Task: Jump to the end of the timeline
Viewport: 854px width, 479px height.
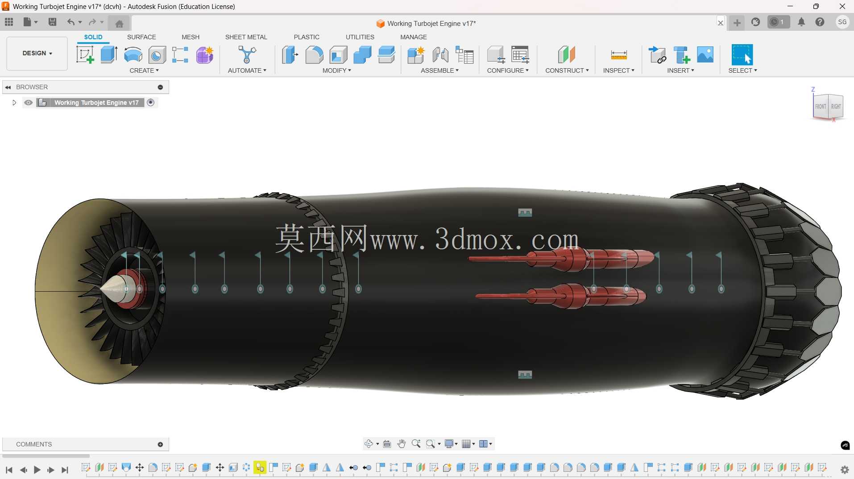Action: (x=65, y=470)
